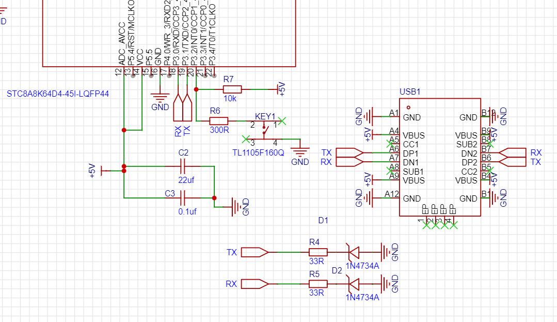Select the 33R value below R5
The width and height of the screenshot is (557, 322).
coord(316,293)
